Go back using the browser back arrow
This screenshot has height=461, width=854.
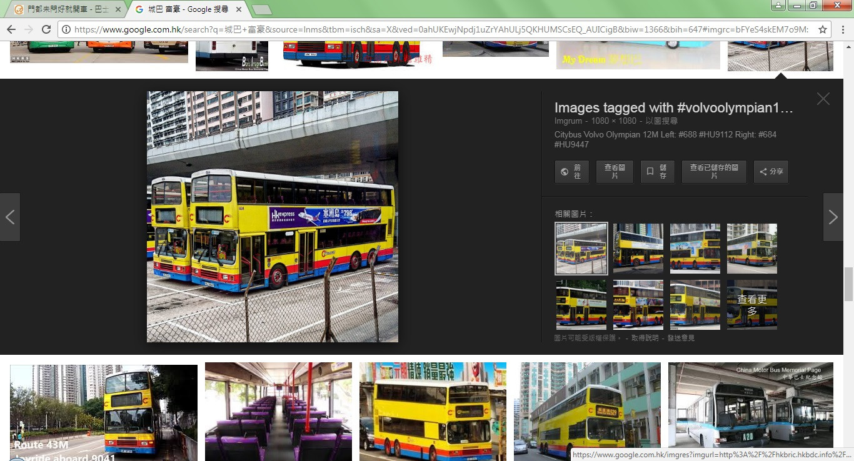click(11, 29)
